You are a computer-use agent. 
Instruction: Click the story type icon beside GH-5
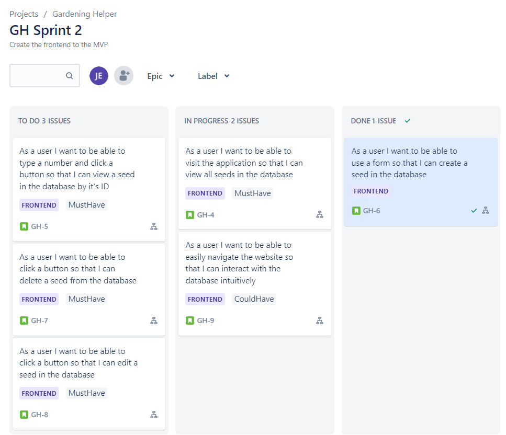click(x=24, y=226)
